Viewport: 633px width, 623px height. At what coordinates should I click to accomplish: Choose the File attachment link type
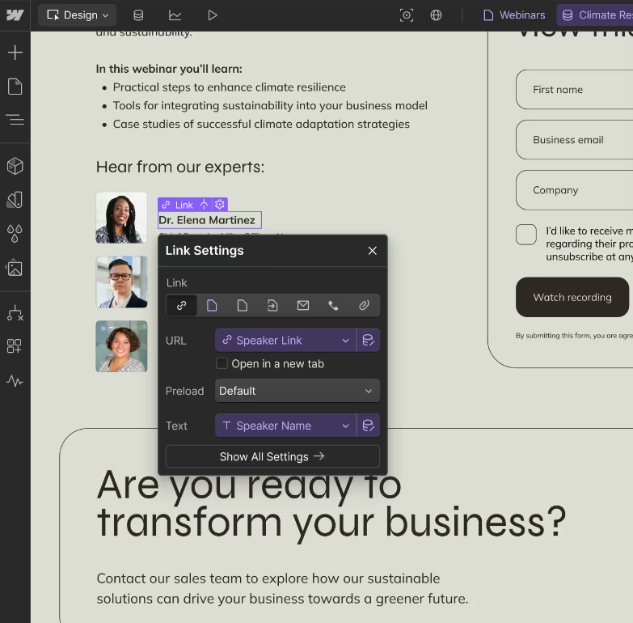(364, 306)
